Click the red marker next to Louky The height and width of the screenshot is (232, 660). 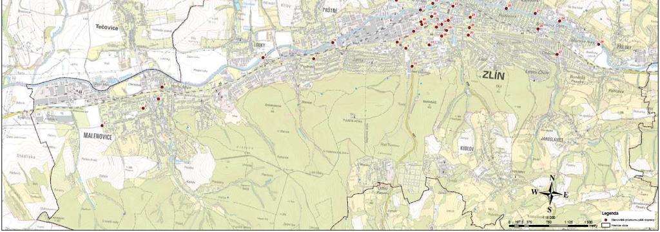click(263, 57)
